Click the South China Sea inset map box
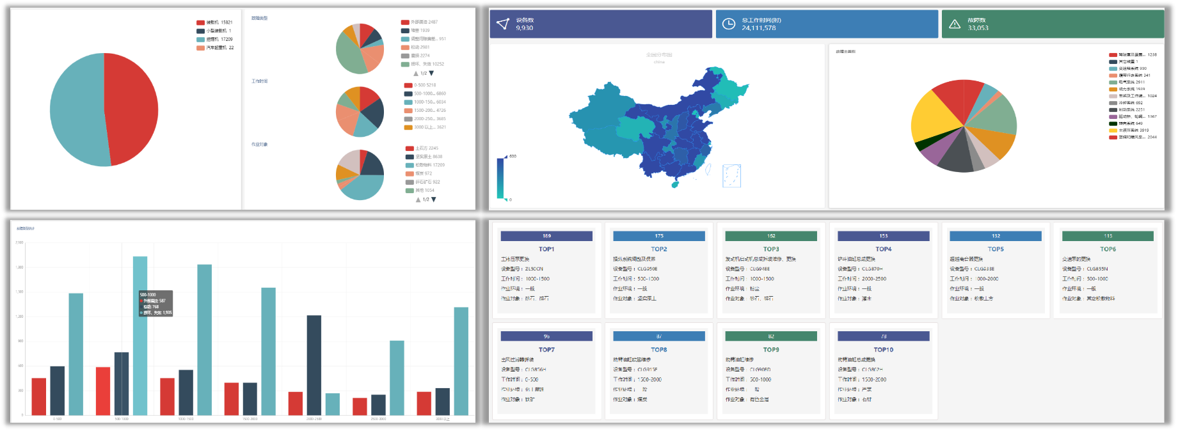The image size is (1178, 431). (x=731, y=176)
